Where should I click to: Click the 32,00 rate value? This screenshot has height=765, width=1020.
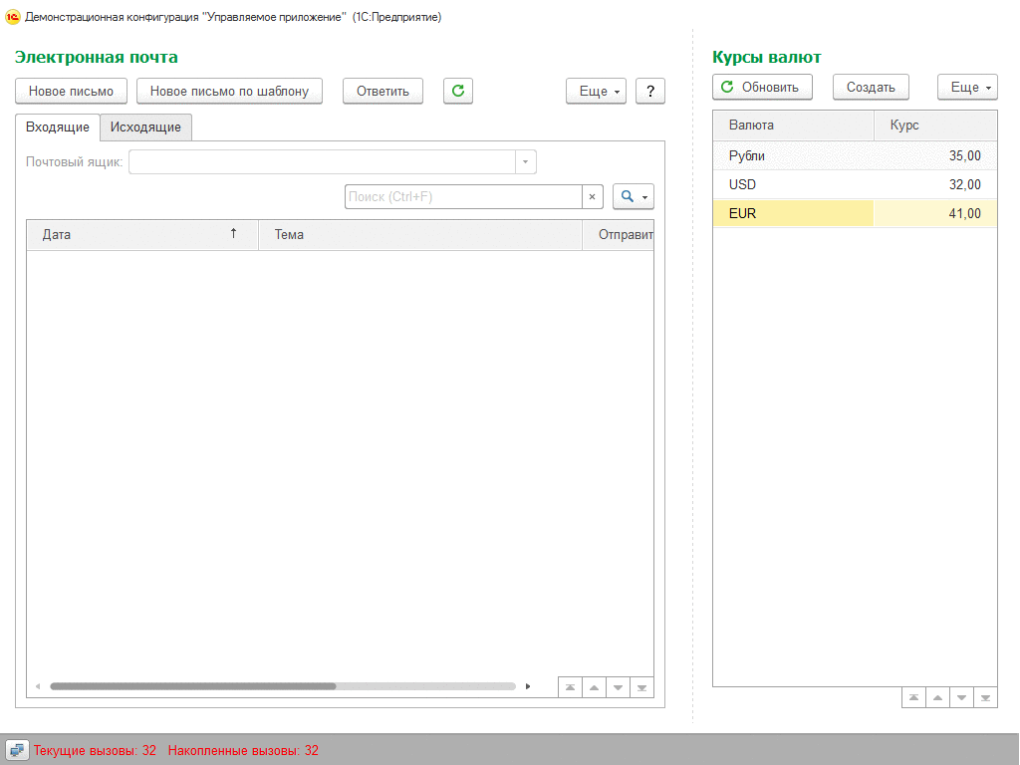pyautogui.click(x=964, y=184)
